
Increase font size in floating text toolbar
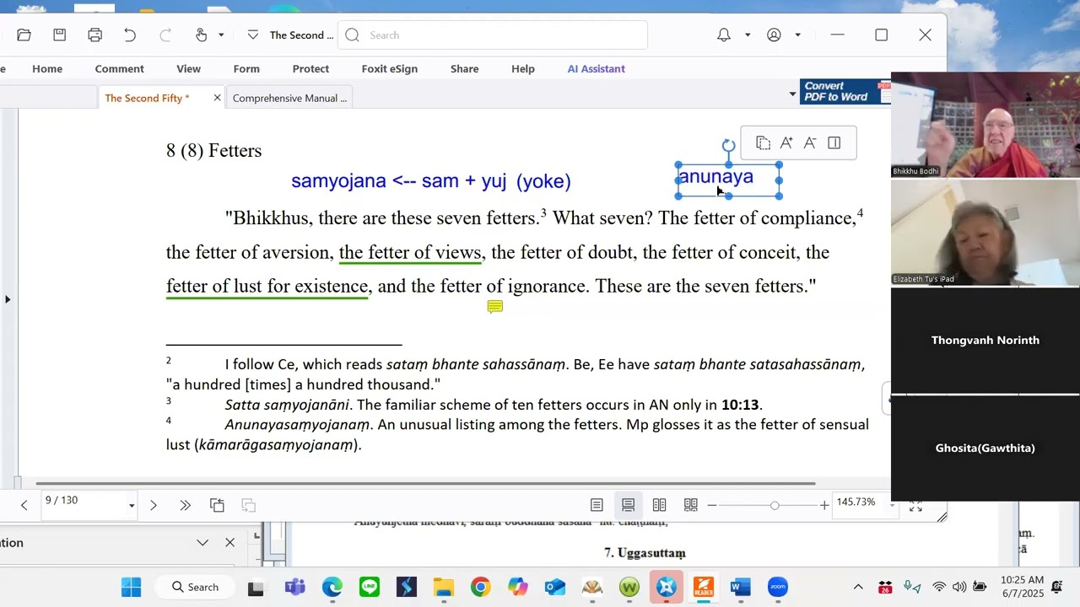[x=786, y=142]
